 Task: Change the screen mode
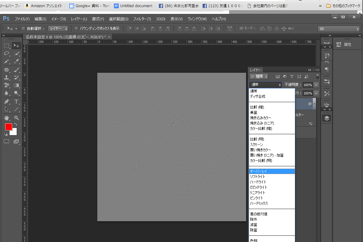(x=16, y=141)
